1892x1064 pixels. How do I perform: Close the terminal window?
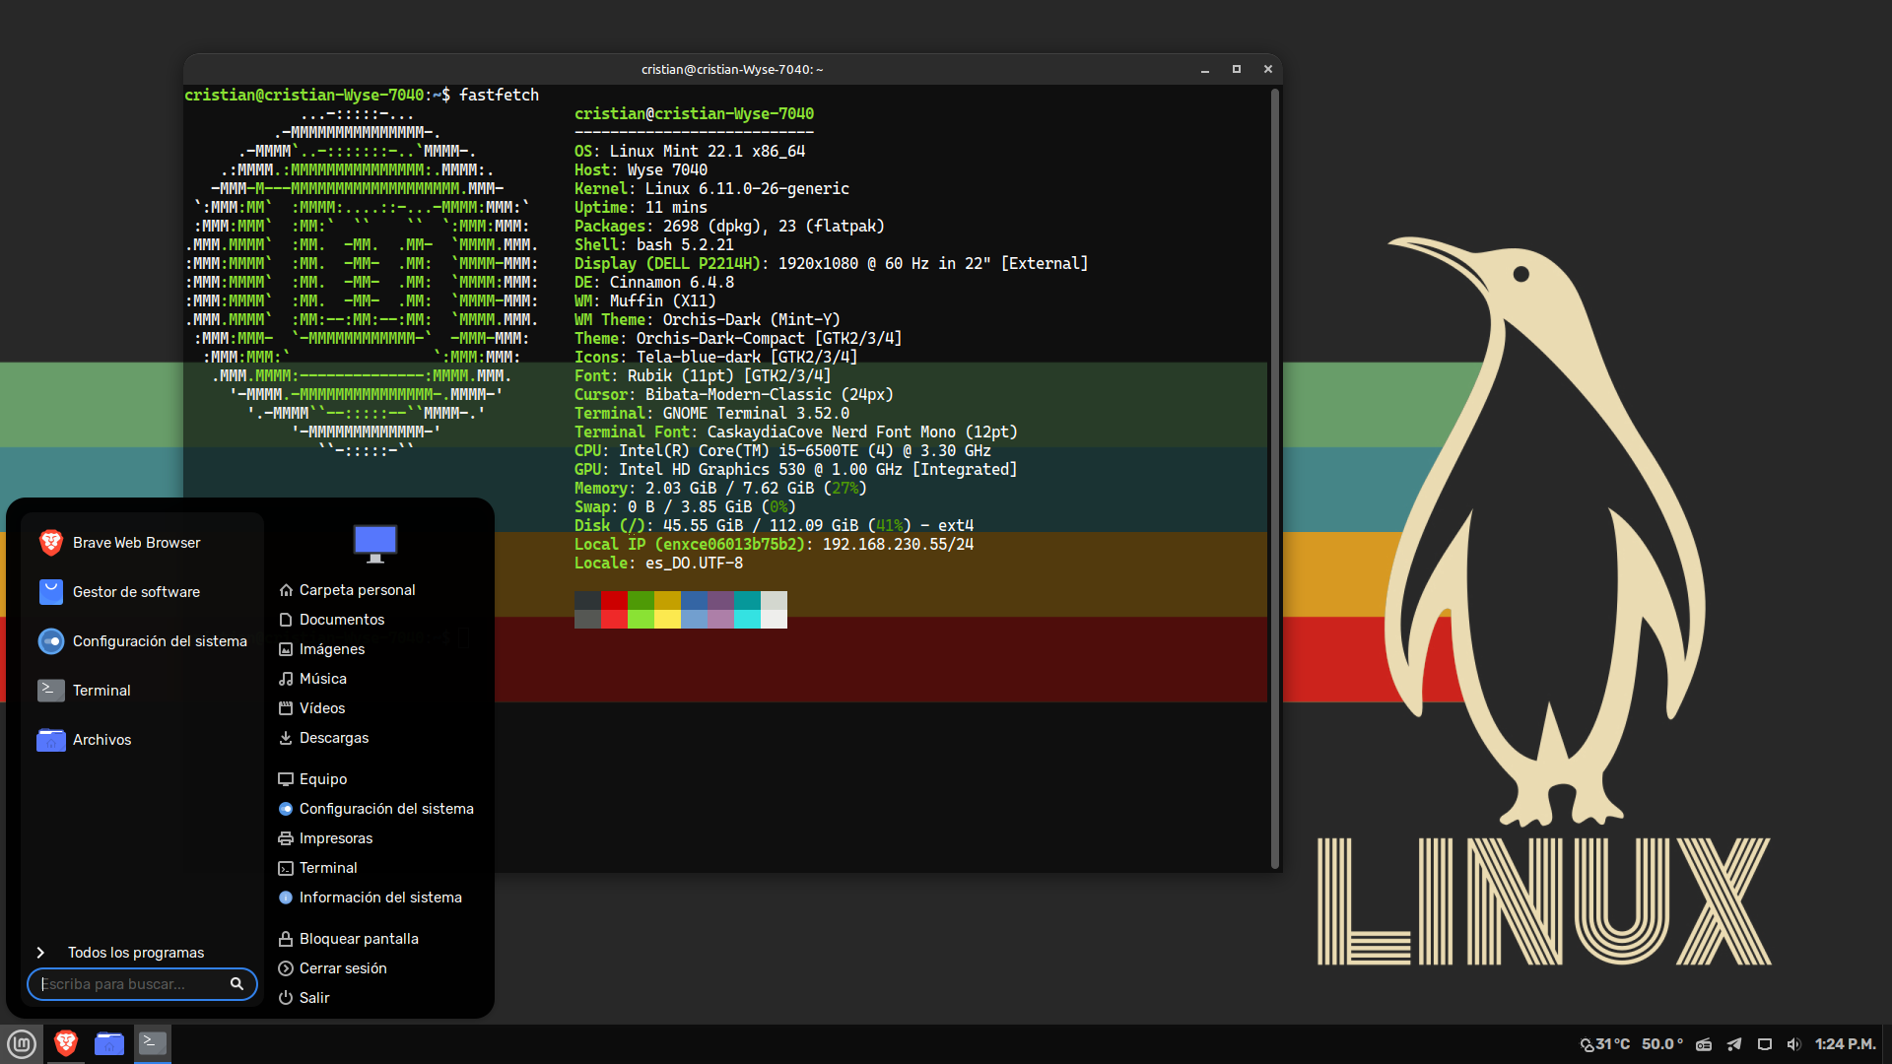(1268, 70)
